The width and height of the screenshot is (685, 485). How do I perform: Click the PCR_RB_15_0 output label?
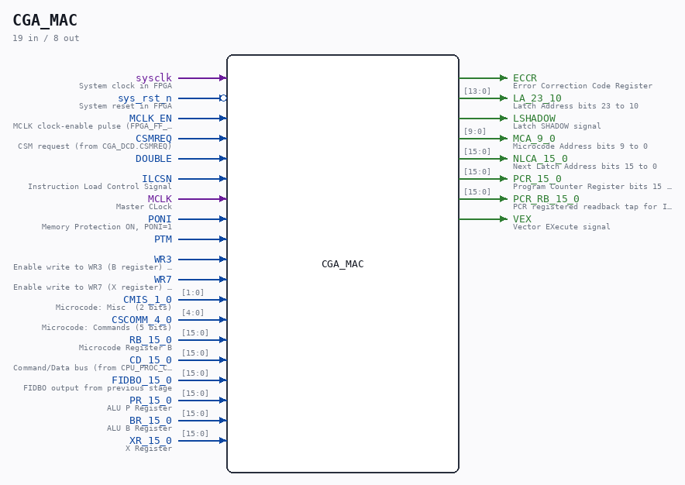click(x=546, y=199)
